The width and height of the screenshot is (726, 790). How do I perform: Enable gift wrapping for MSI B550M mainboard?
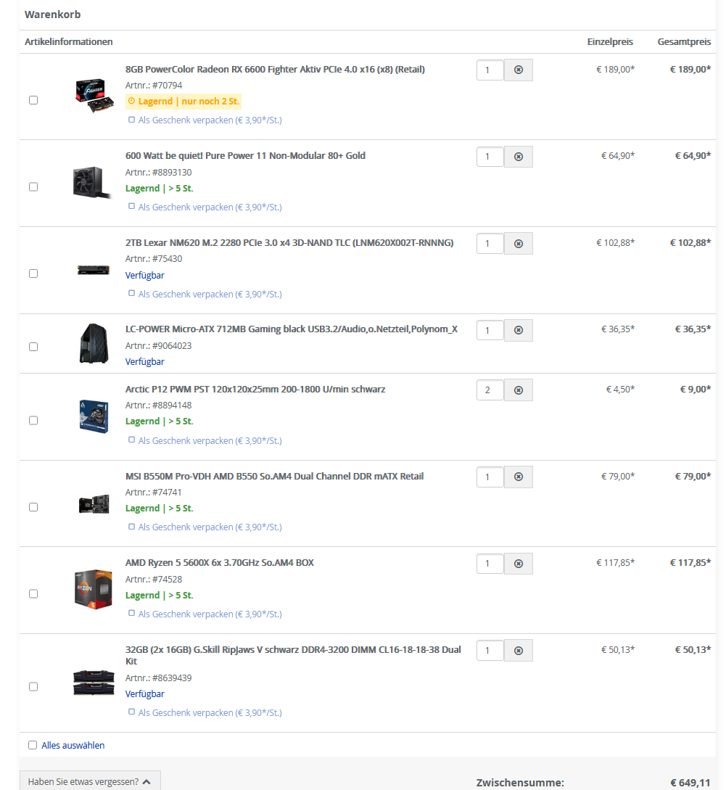131,527
